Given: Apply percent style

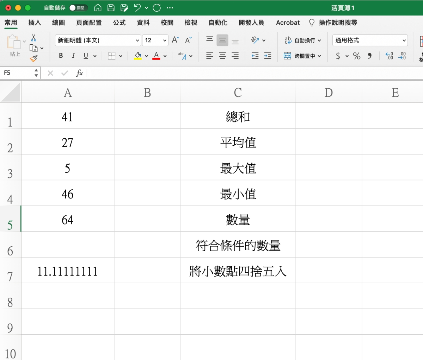Looking at the screenshot, I should 357,56.
